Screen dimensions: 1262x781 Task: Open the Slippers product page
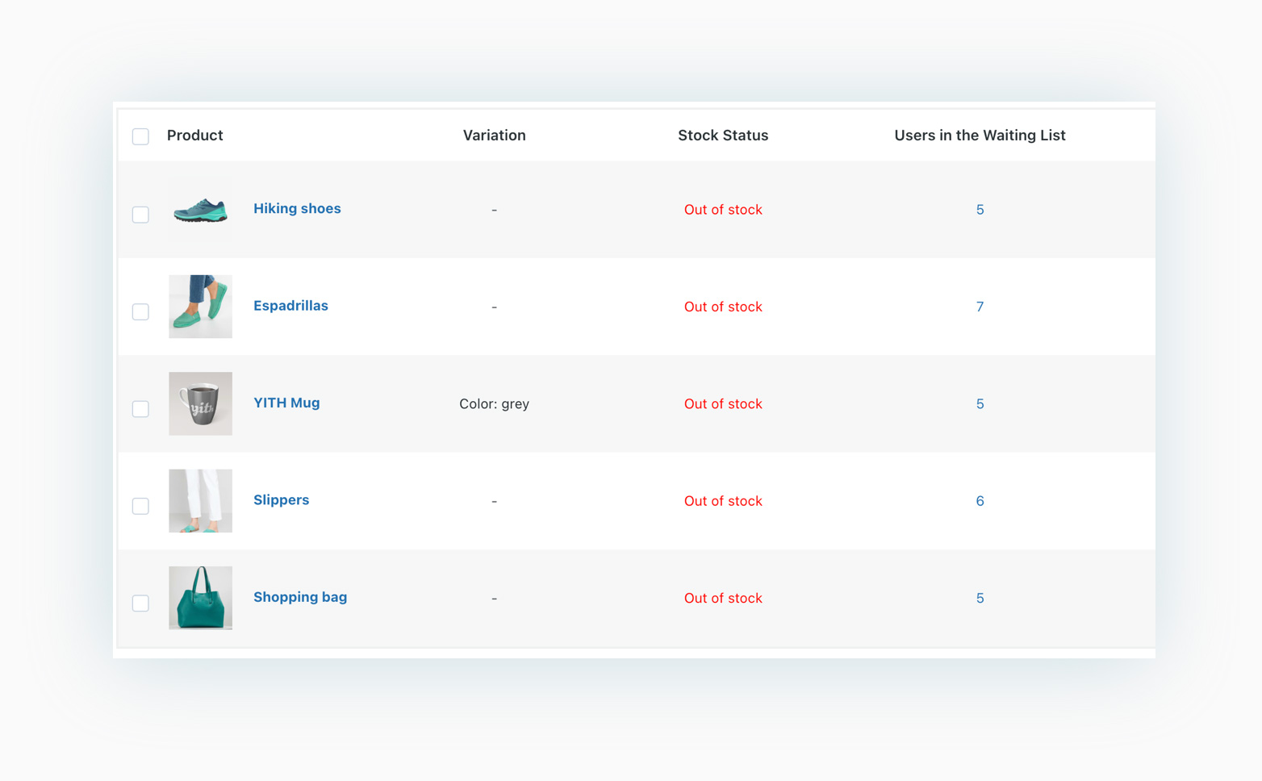point(281,500)
